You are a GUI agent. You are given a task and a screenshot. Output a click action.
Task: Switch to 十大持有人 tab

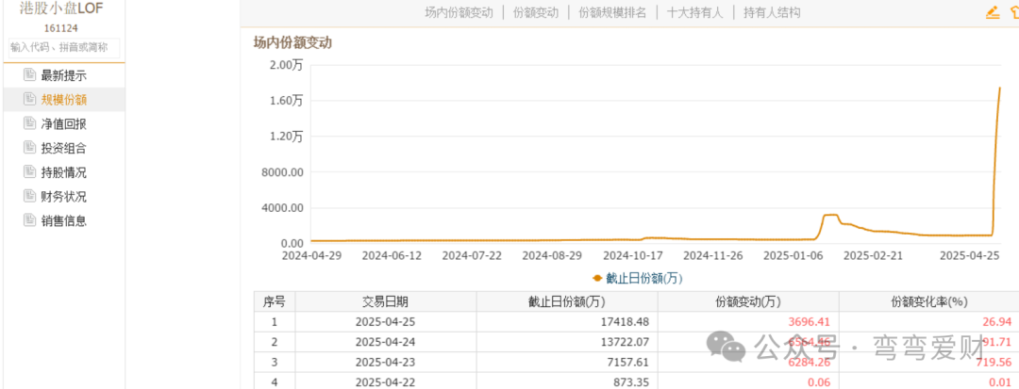(x=694, y=12)
